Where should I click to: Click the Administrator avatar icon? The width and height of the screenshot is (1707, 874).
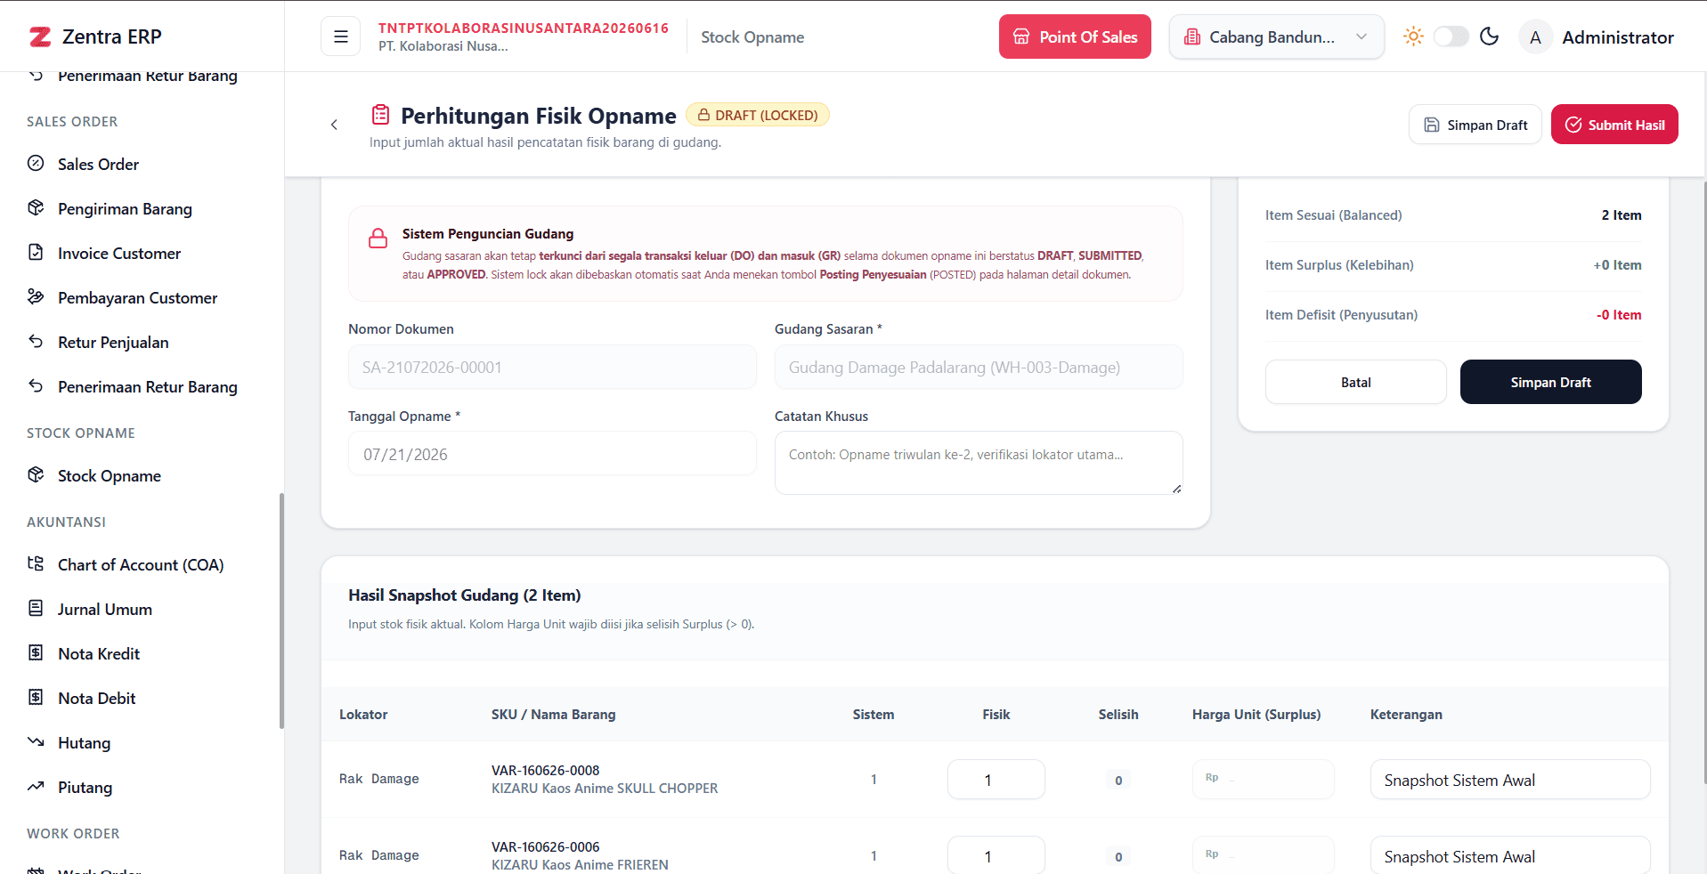pos(1535,37)
